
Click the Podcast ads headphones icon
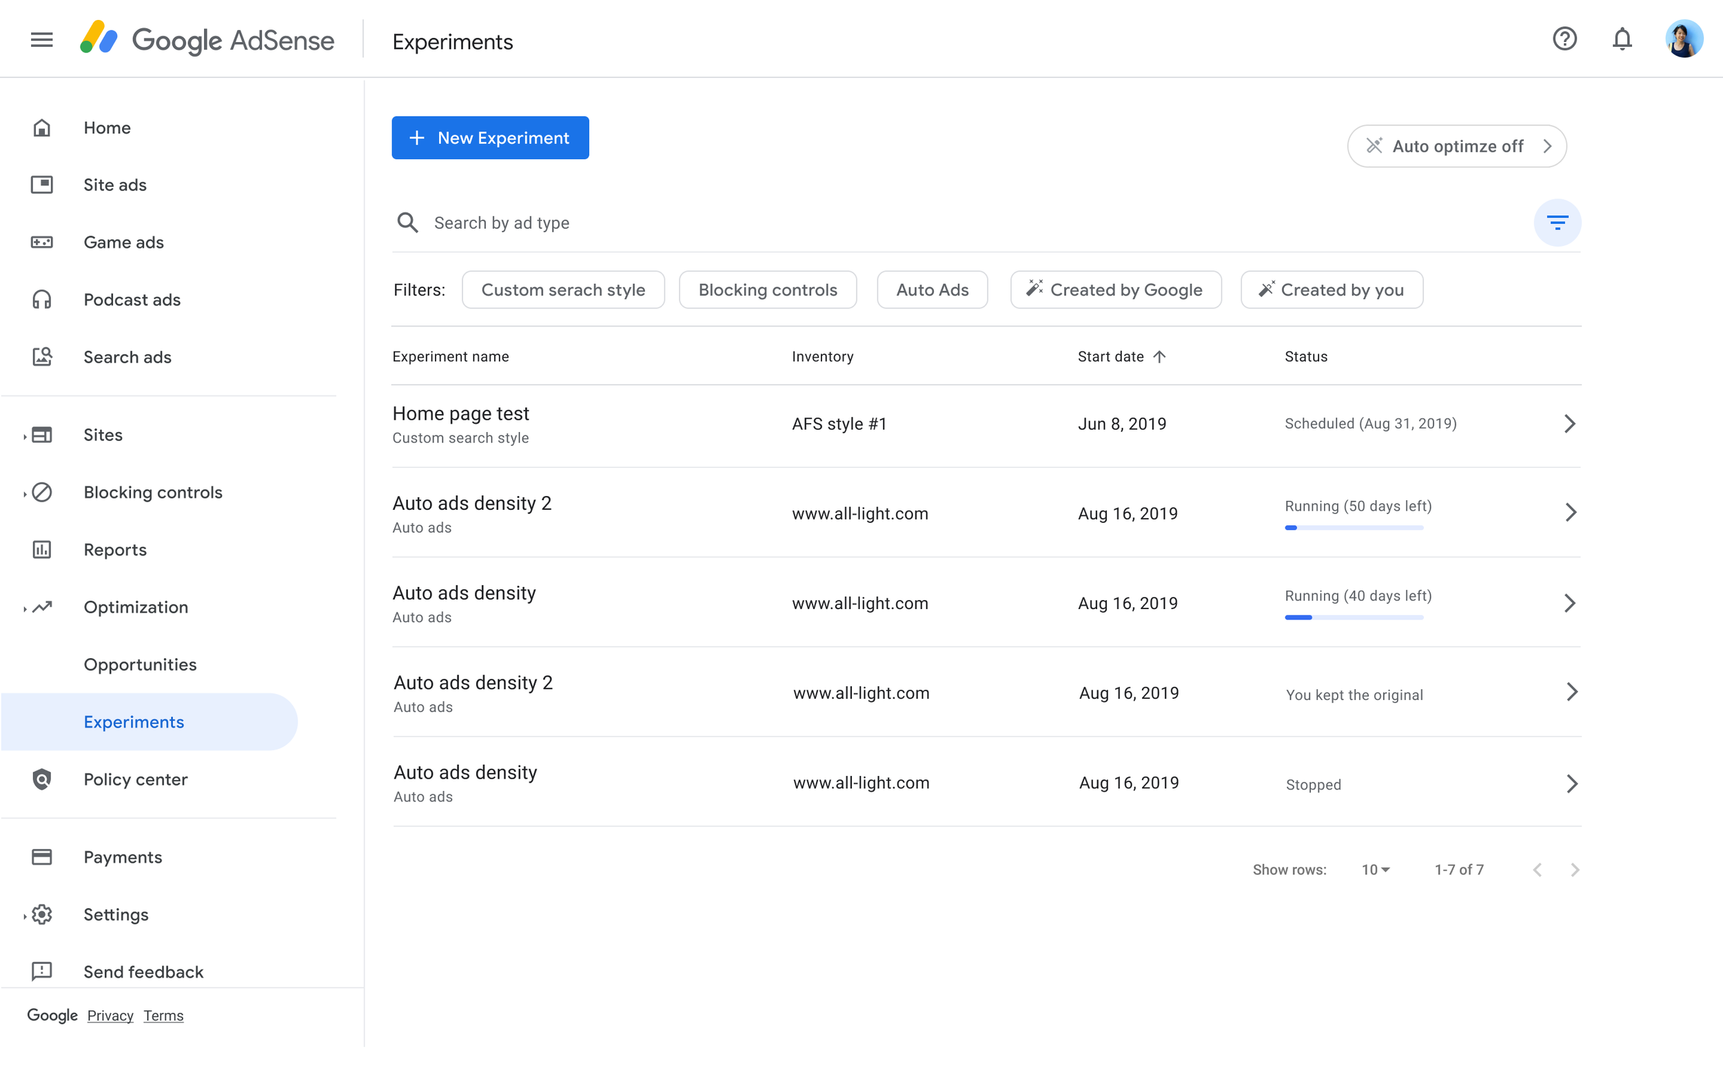click(41, 299)
